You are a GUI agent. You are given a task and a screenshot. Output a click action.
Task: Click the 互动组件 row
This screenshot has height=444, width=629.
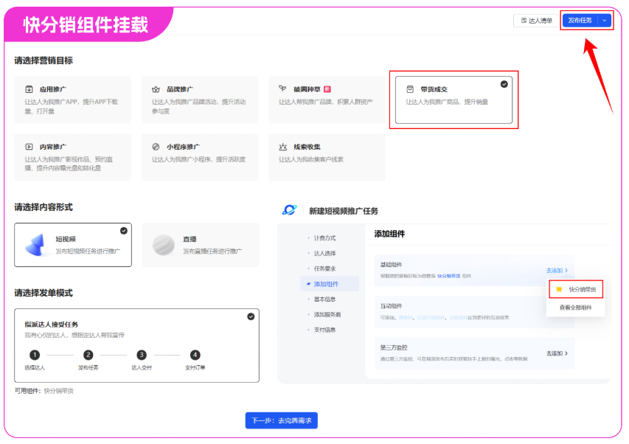coord(475,312)
